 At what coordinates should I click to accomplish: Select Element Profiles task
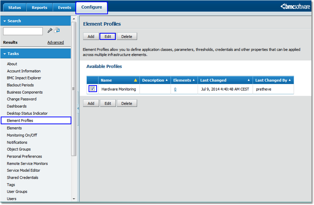point(36,120)
